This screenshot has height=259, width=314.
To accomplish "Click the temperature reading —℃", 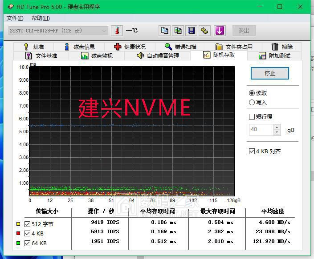I will pos(132,31).
